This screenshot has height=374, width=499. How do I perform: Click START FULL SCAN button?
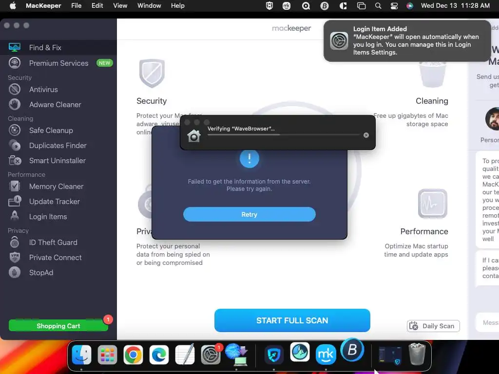pos(292,320)
